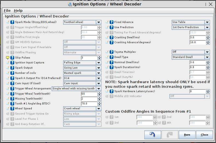View help for Toyota Multiplex option
Image resolution: width=216 pixels, height=143 pixels.
pyautogui.click(x=112, y=52)
